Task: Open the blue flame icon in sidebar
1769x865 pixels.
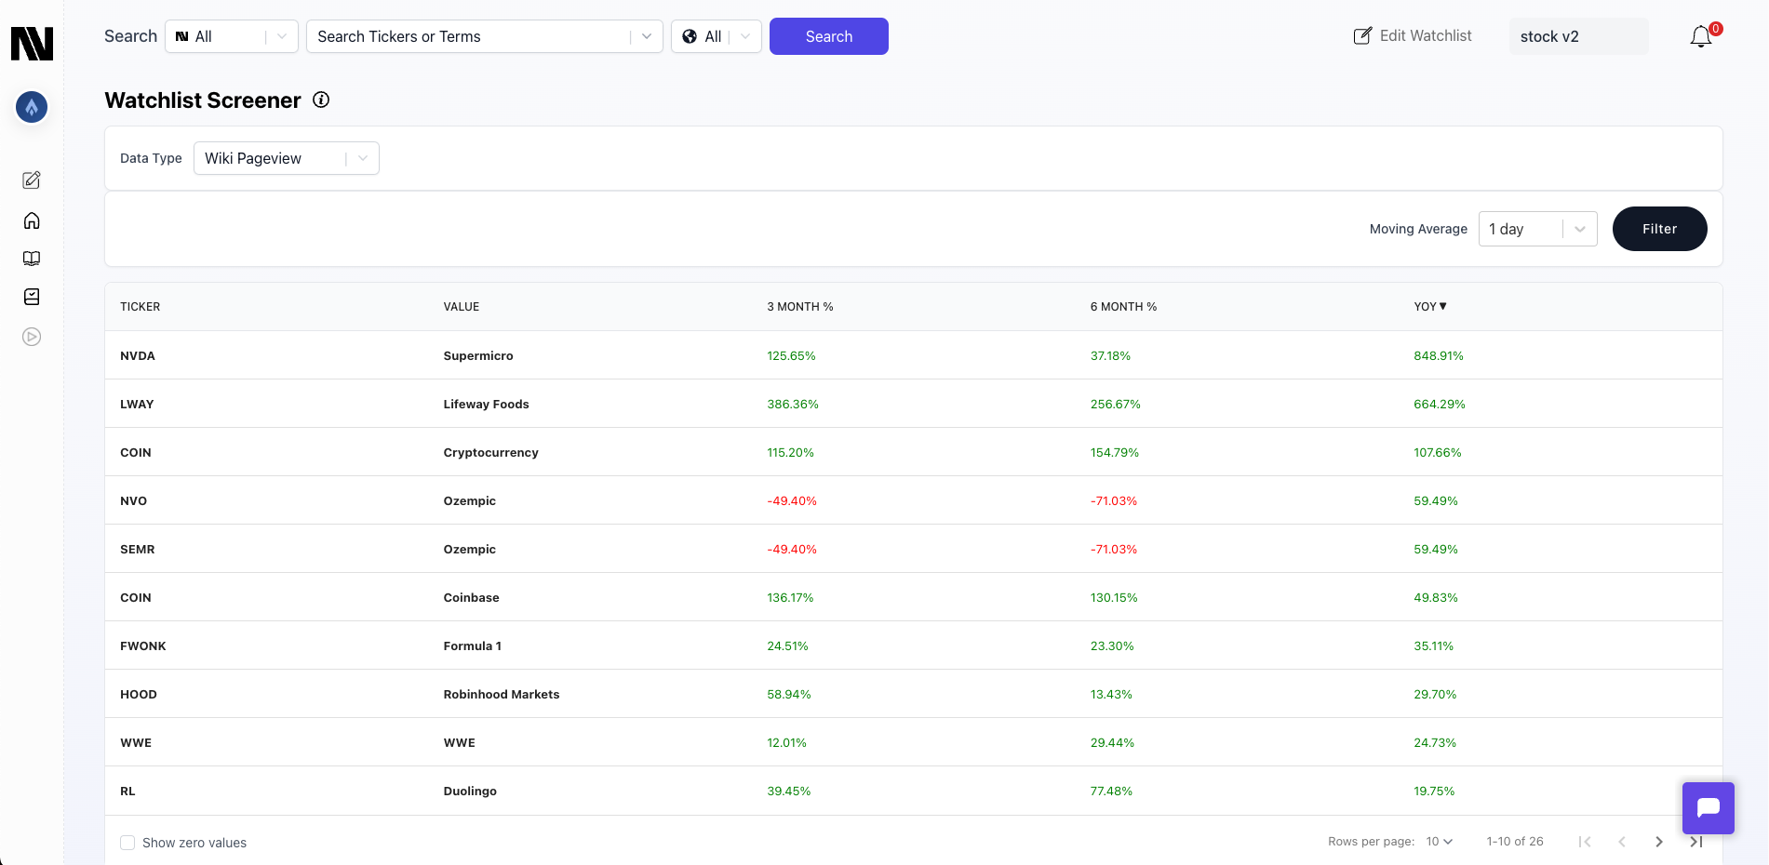Action: [x=32, y=107]
